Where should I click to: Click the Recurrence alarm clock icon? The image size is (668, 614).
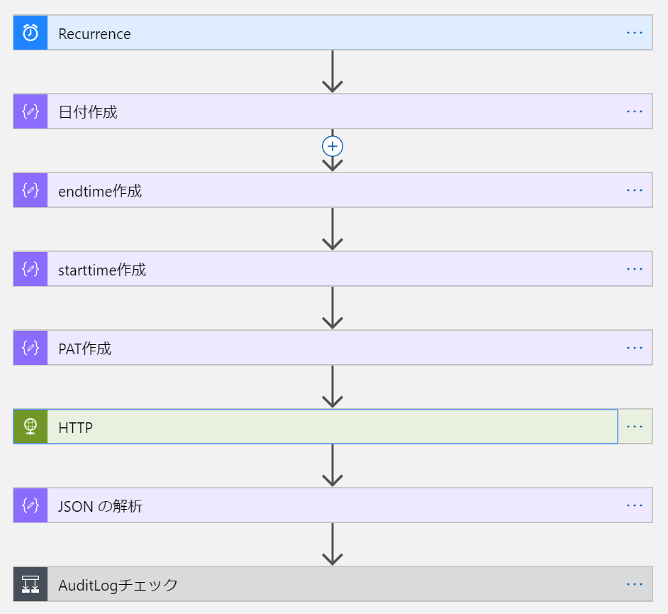pos(30,33)
